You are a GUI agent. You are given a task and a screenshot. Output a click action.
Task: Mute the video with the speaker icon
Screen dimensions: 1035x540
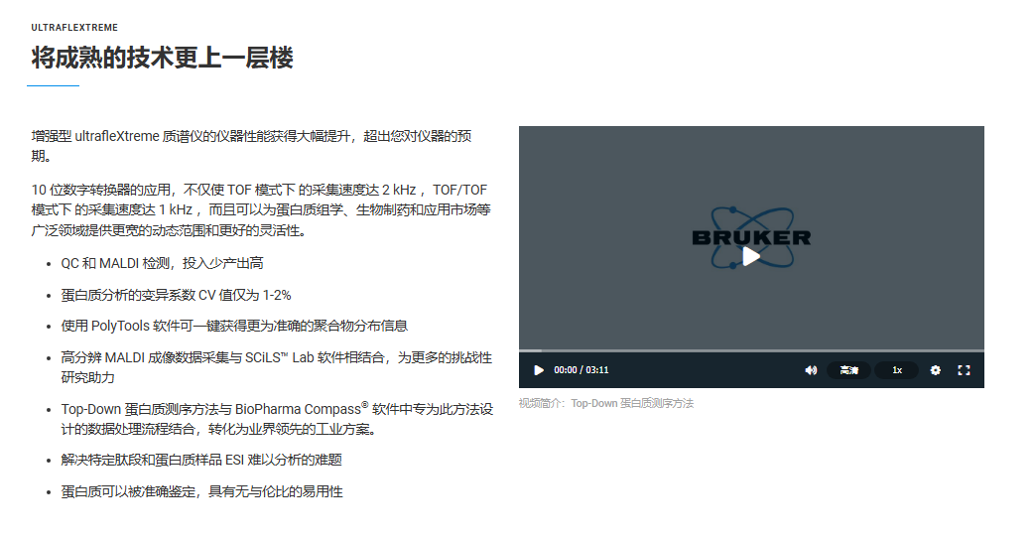point(812,370)
